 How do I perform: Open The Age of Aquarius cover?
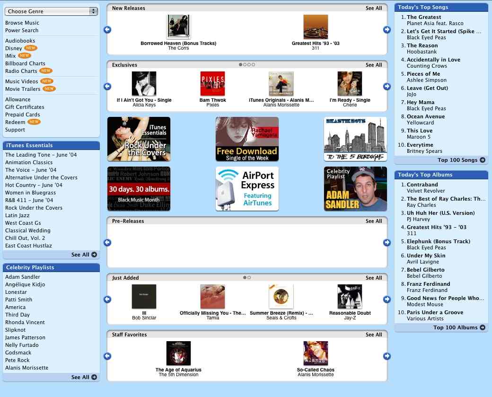pyautogui.click(x=178, y=353)
